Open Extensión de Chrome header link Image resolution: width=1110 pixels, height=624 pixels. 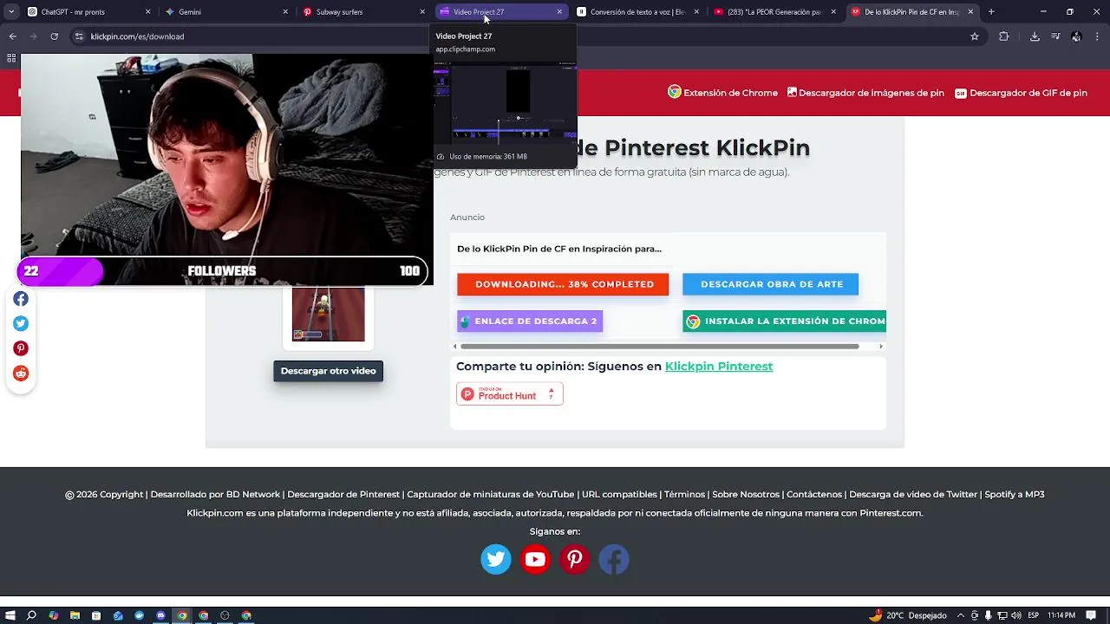click(x=722, y=93)
